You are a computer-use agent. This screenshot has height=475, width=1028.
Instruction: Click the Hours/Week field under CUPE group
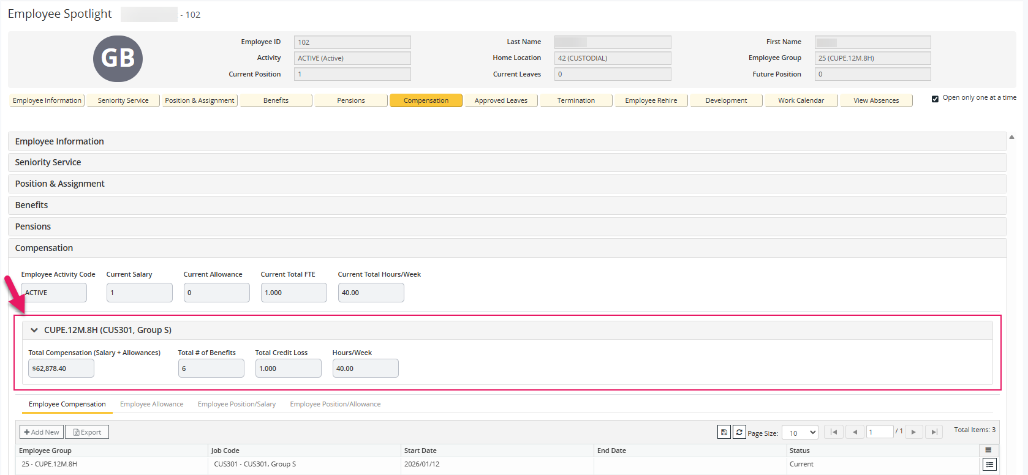(366, 368)
